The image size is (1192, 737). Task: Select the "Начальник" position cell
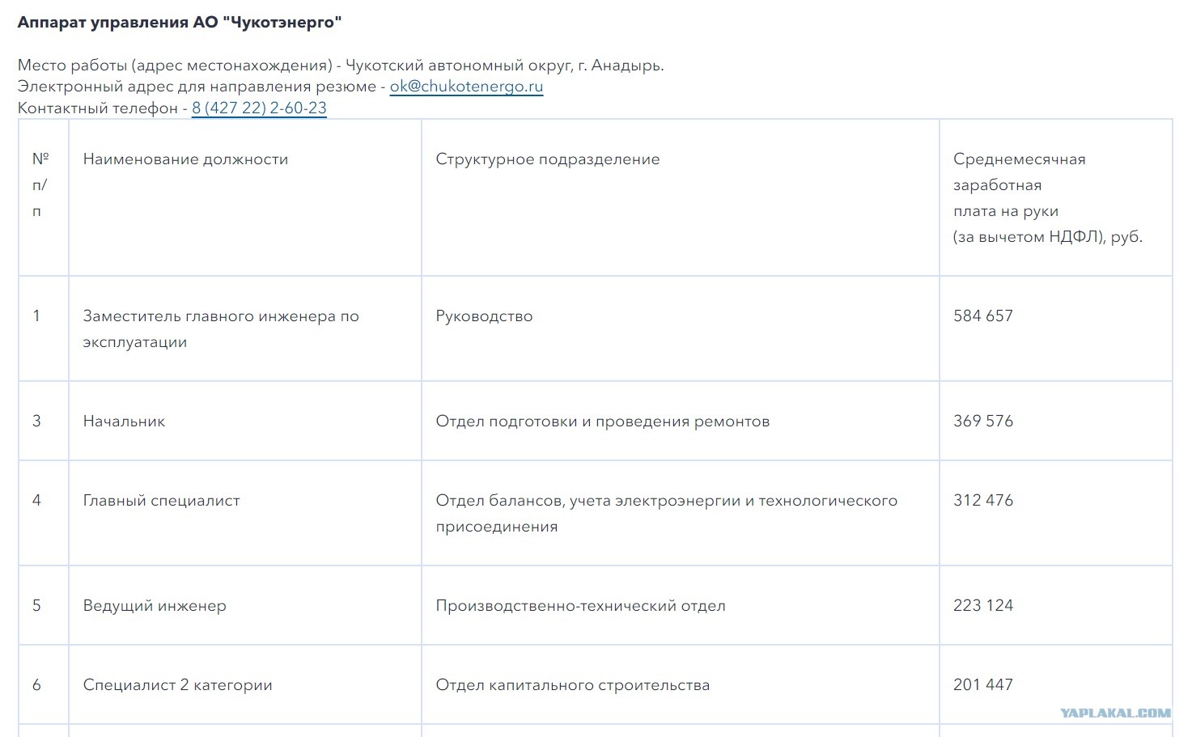coord(124,421)
